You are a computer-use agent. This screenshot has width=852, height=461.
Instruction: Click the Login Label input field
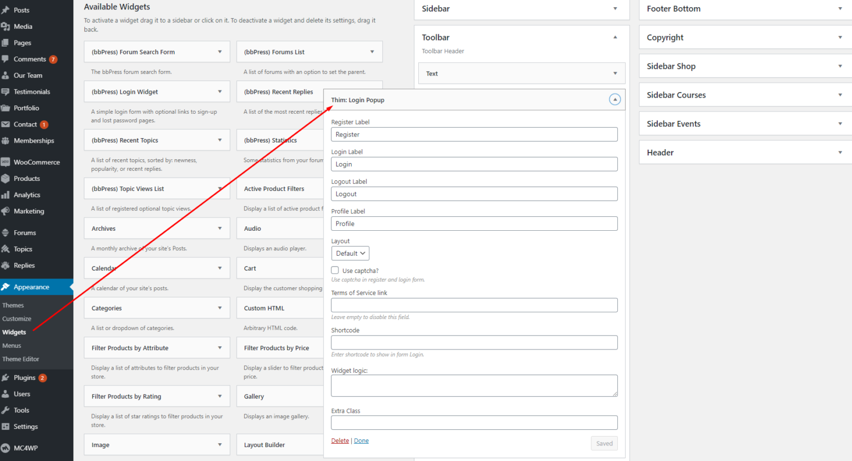click(474, 164)
